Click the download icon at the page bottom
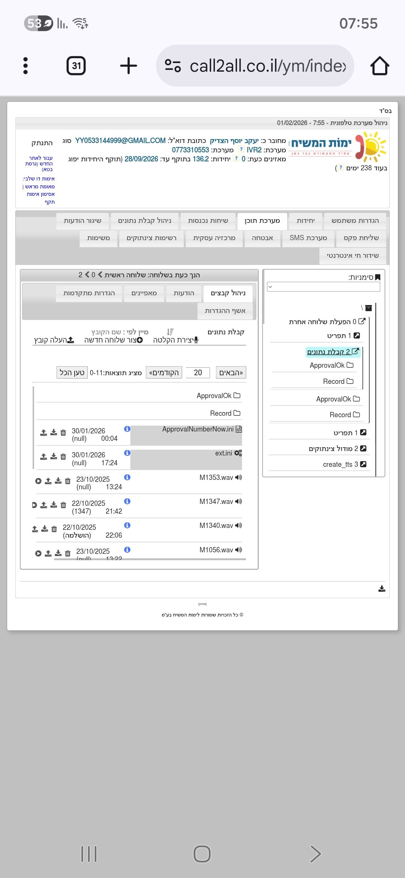The width and height of the screenshot is (405, 878). 382,589
